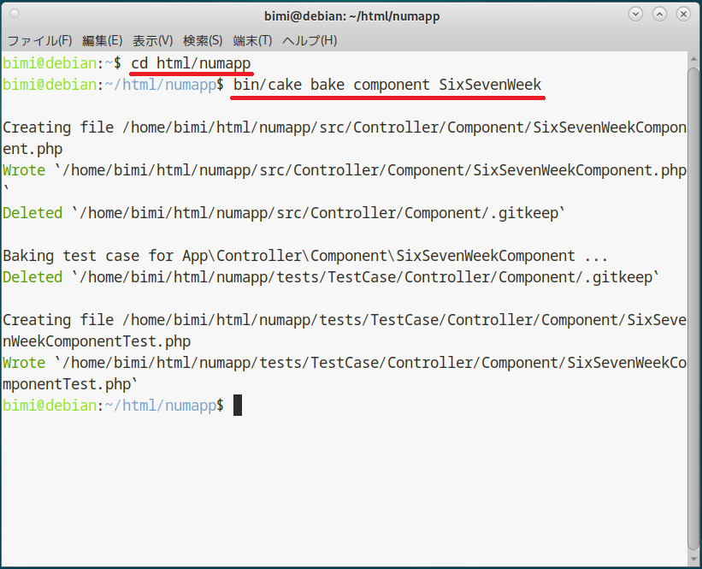Viewport: 702px width, 569px height.
Task: Close the terminal window
Action: pyautogui.click(x=683, y=15)
